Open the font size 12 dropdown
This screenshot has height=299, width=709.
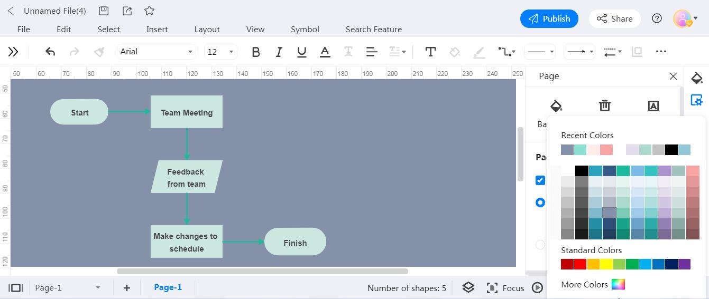tap(220, 52)
